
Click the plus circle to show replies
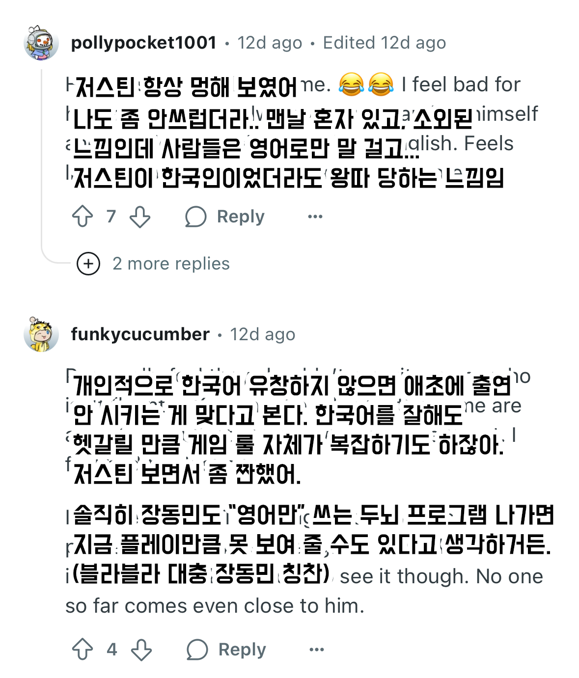pyautogui.click(x=88, y=264)
